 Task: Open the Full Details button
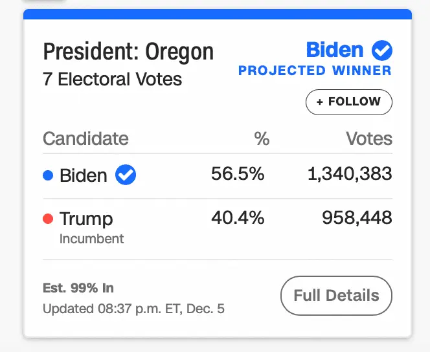pos(336,296)
